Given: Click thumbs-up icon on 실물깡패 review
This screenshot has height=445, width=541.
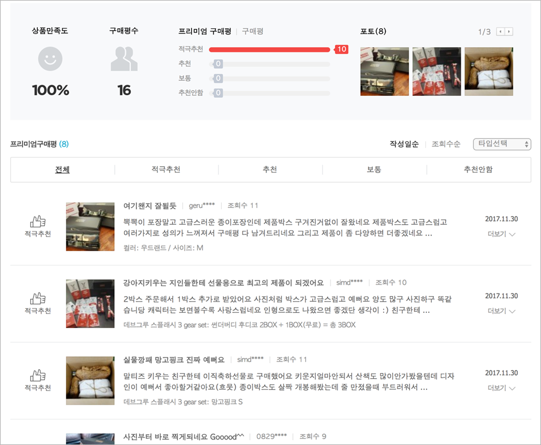Looking at the screenshot, I should (38, 375).
